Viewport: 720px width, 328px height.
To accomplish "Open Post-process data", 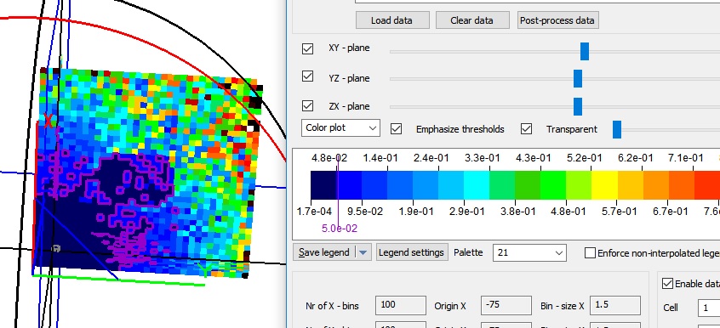I will (x=557, y=20).
